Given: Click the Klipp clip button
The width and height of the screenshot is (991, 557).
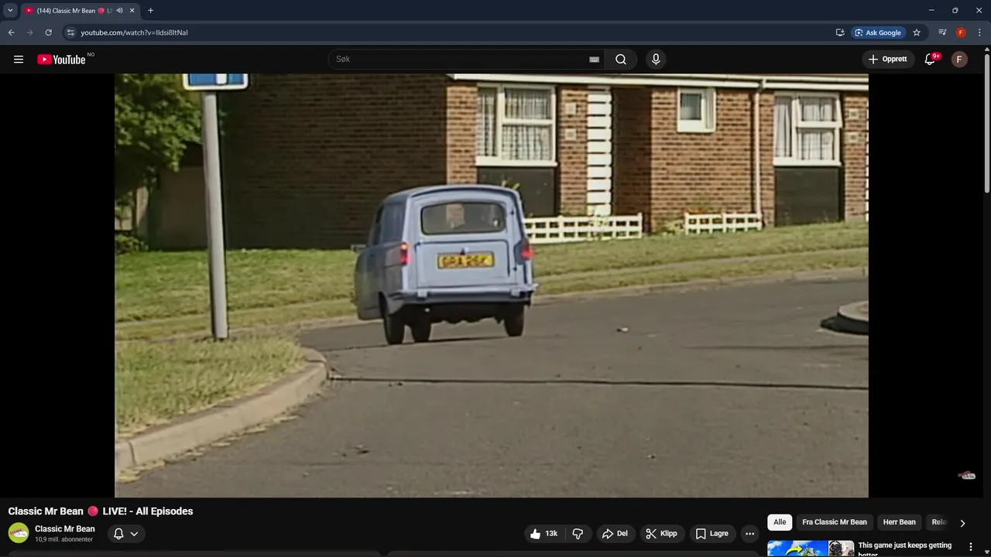Looking at the screenshot, I should [661, 534].
